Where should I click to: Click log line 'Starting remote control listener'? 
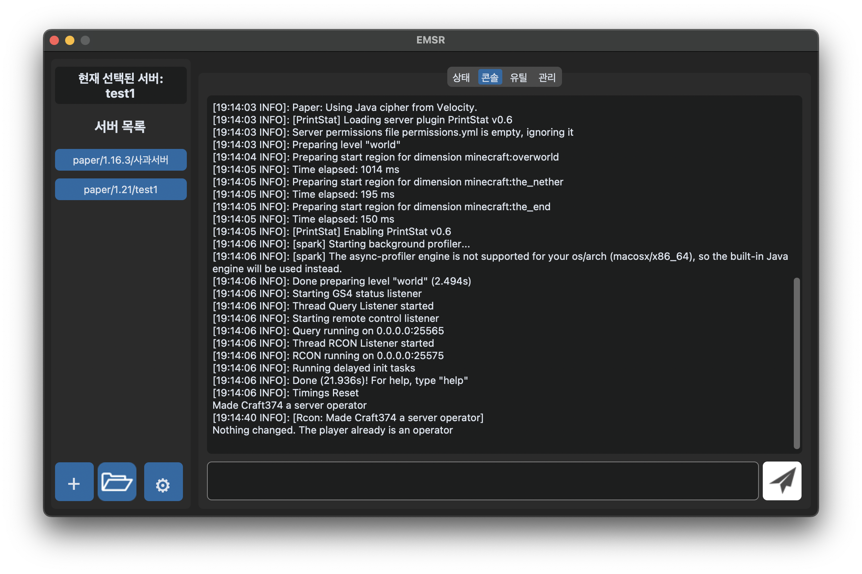tap(326, 318)
